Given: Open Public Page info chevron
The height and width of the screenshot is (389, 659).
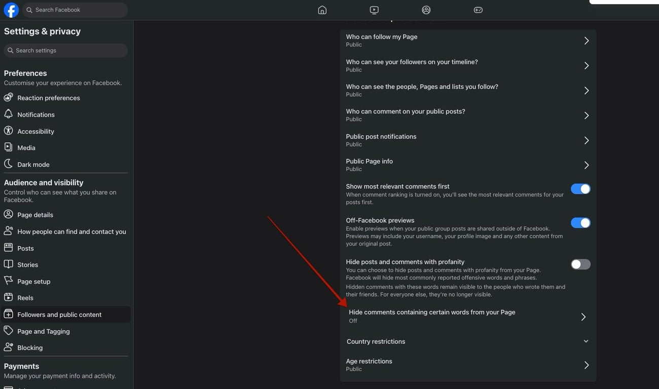Looking at the screenshot, I should click(586, 165).
